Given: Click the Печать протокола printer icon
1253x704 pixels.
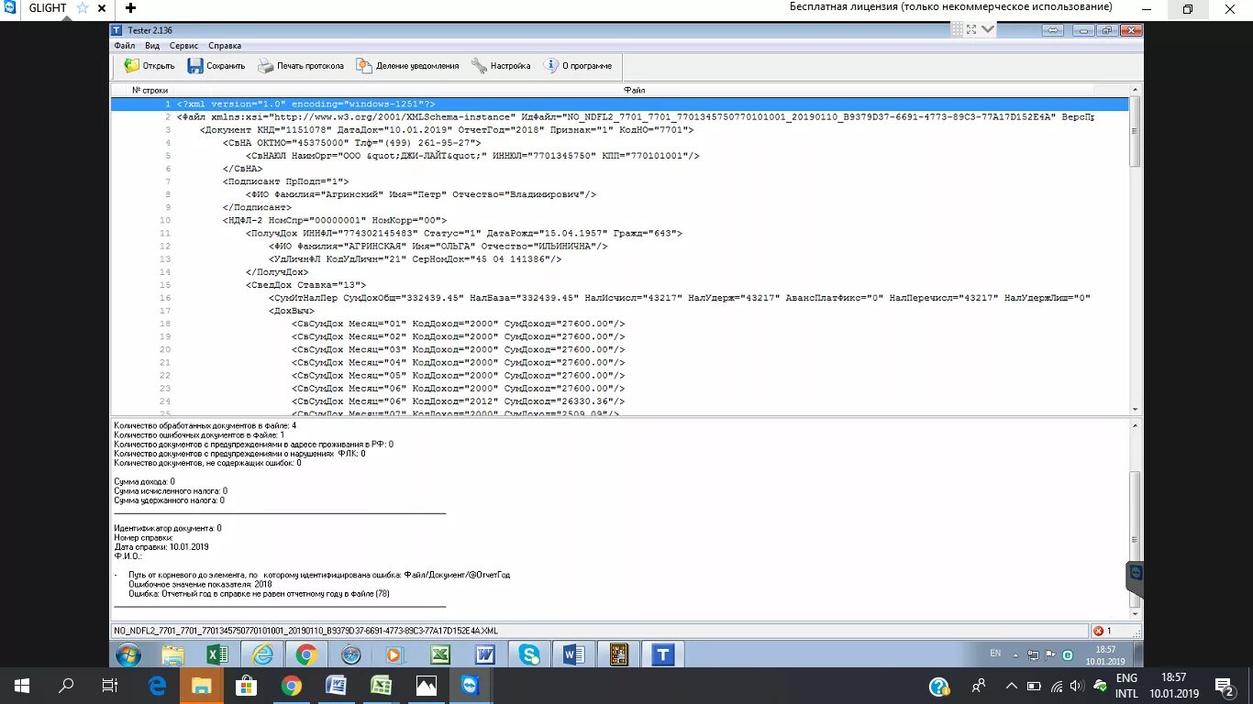Looking at the screenshot, I should (266, 66).
